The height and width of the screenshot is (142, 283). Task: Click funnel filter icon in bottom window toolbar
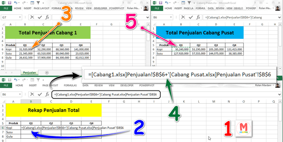tap(38, 80)
